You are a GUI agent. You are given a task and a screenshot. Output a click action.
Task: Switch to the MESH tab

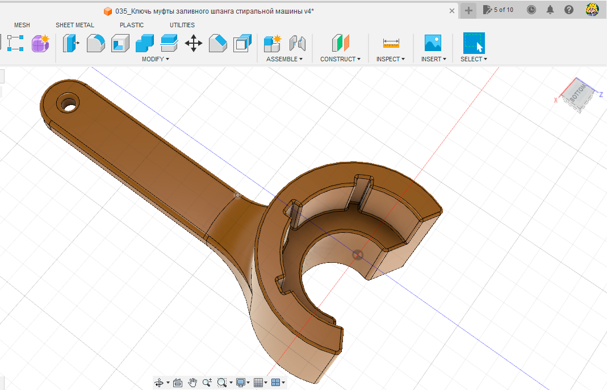pos(22,25)
